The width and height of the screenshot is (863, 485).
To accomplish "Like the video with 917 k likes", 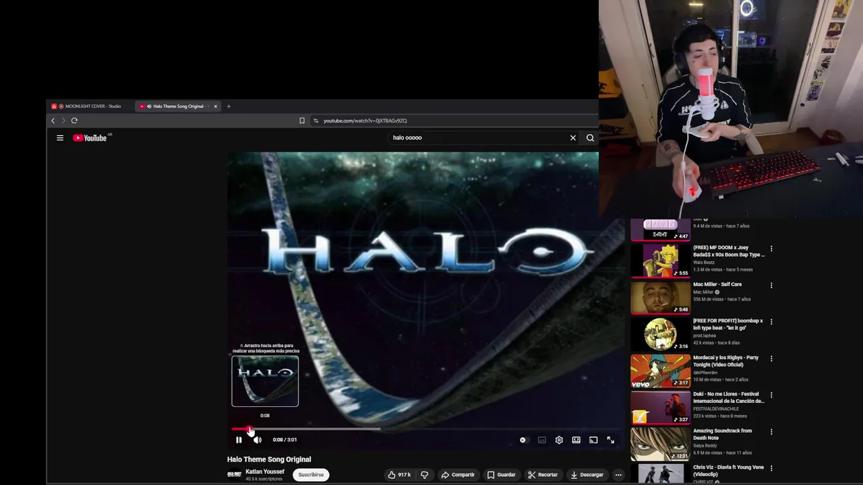I will pyautogui.click(x=398, y=475).
